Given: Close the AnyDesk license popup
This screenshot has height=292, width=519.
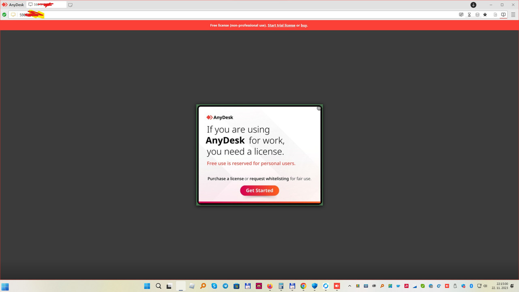Looking at the screenshot, I should coord(319,108).
